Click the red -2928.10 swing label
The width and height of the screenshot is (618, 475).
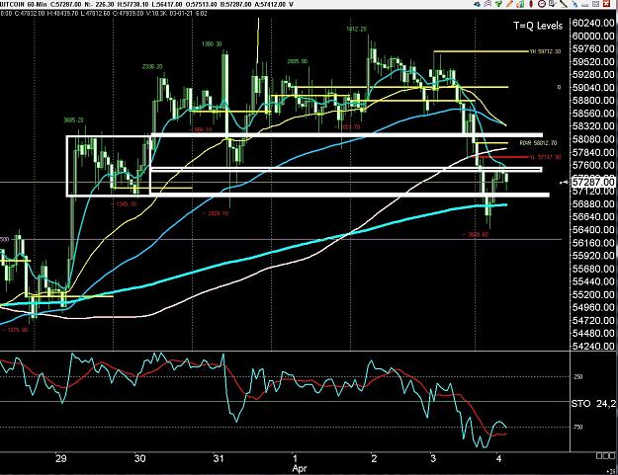coord(216,213)
